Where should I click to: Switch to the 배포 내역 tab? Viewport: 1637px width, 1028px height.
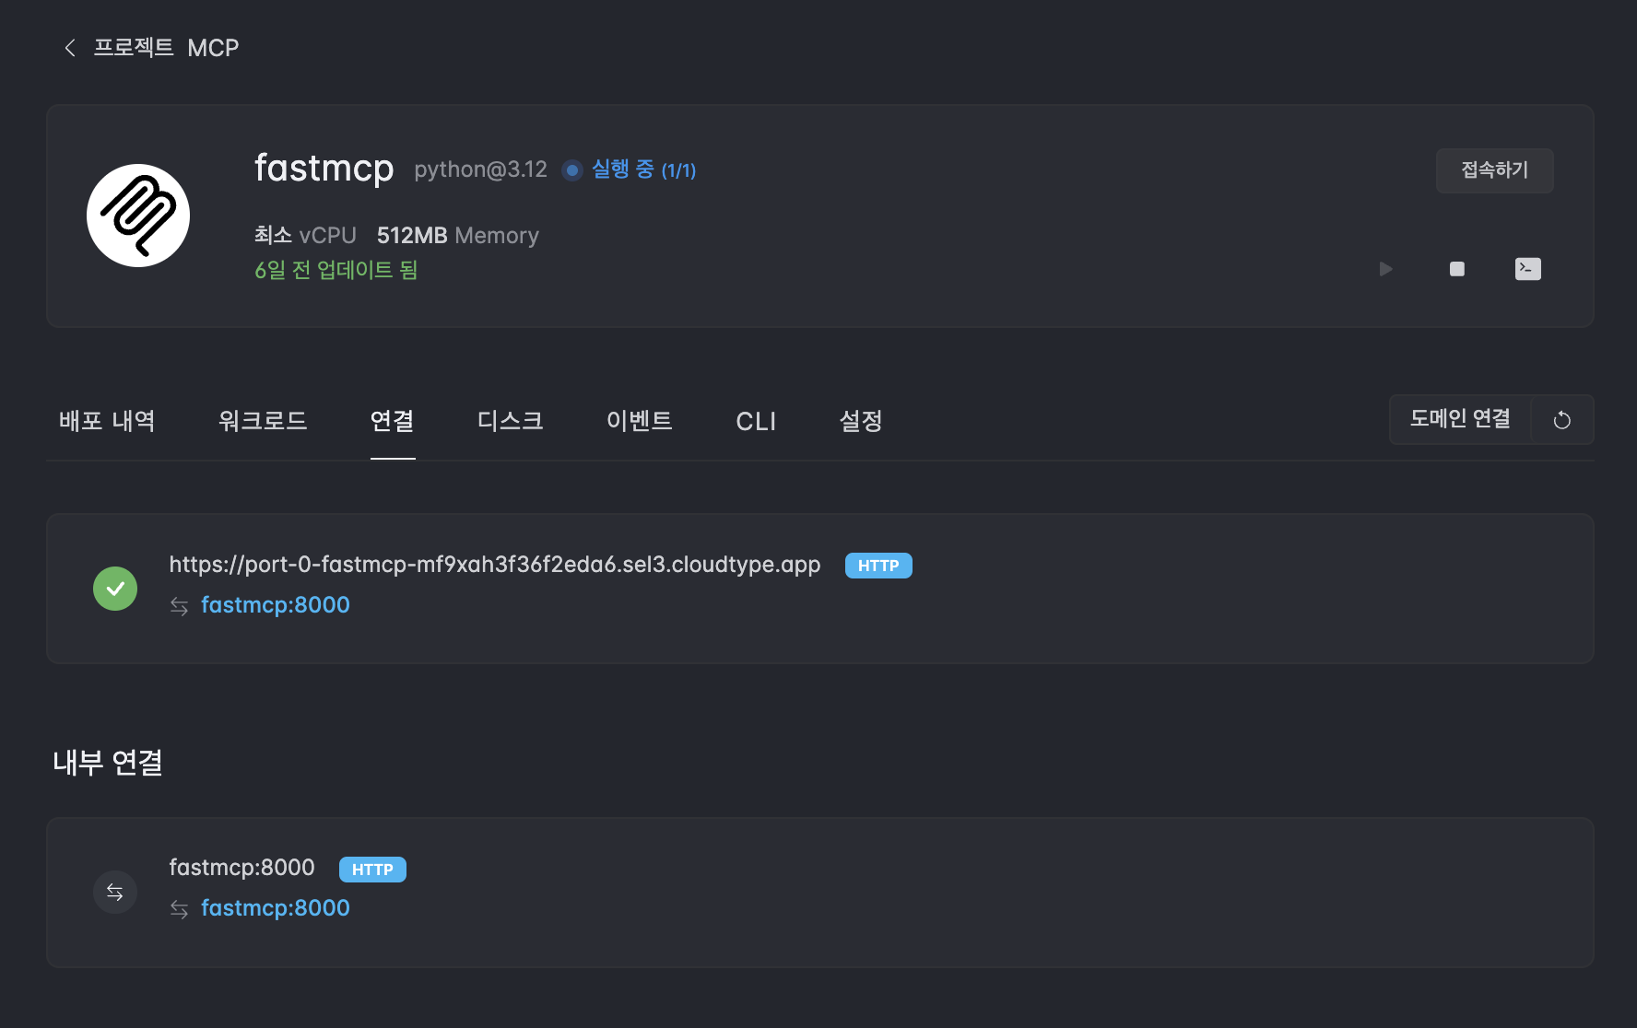[x=107, y=421]
